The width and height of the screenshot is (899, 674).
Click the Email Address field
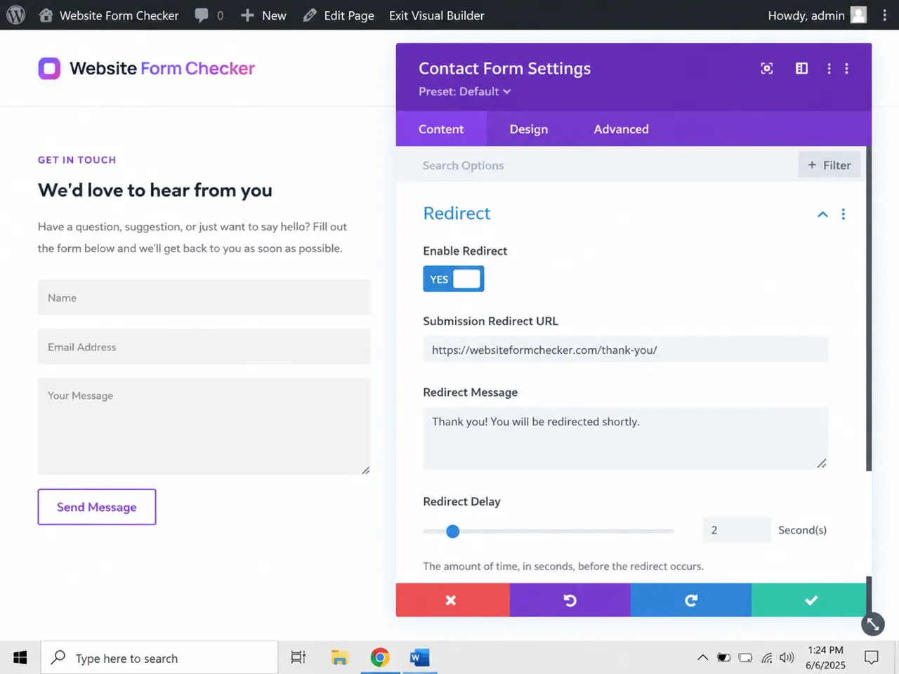(x=204, y=347)
